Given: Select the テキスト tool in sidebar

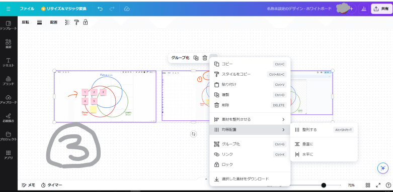Looking at the screenshot, I should [9, 63].
